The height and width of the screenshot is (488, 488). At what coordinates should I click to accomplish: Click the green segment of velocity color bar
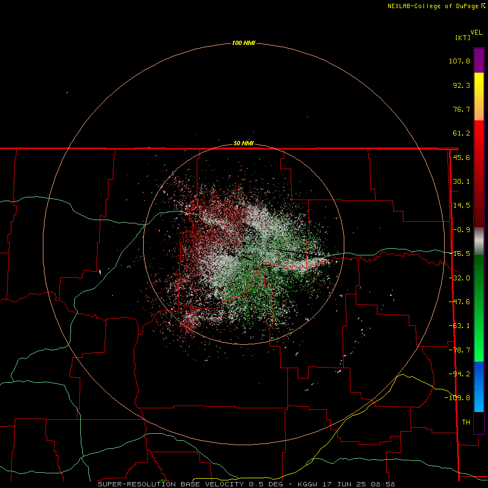tap(479, 308)
